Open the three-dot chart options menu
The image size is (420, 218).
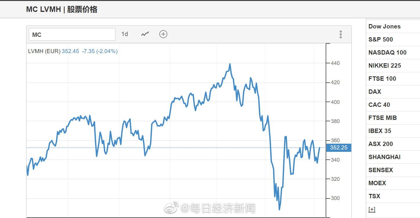tap(341, 35)
